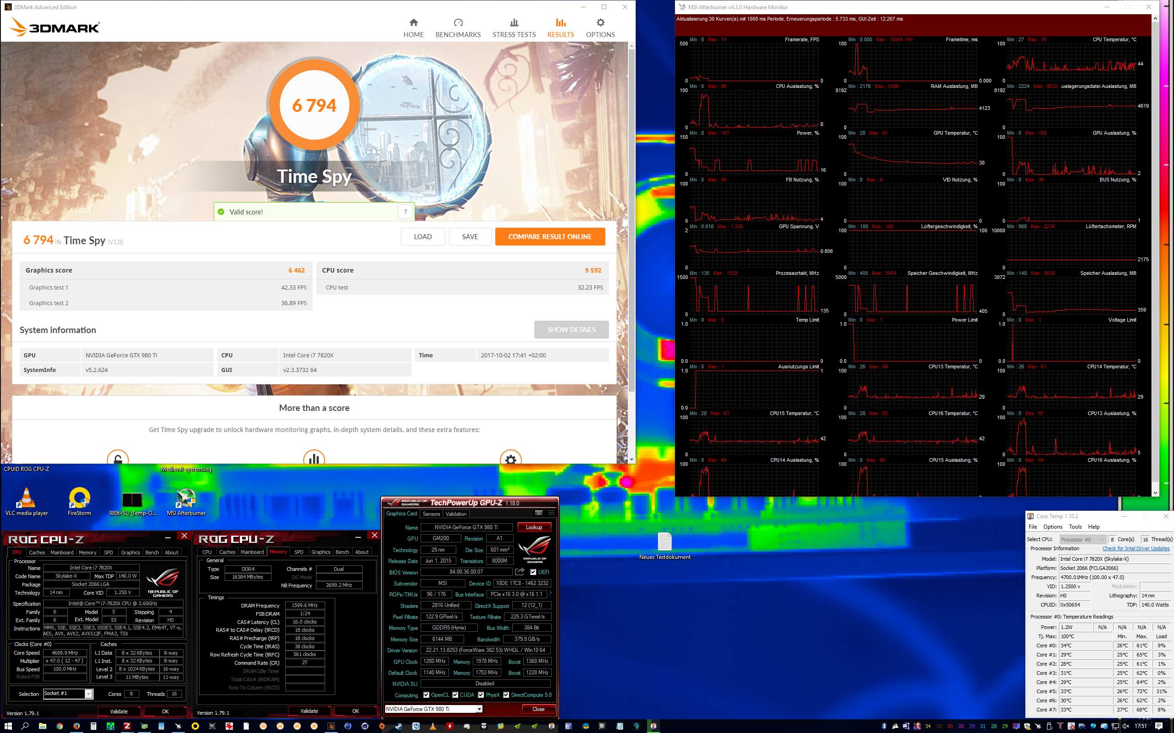Click Validate in the left CPU-Z window
This screenshot has height=733, width=1174.
119,711
